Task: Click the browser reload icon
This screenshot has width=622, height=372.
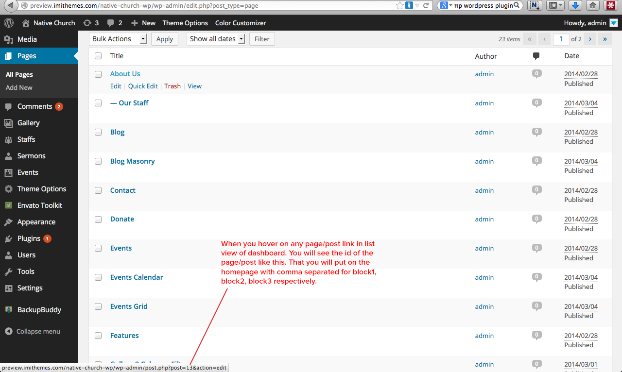Action: 426,6
